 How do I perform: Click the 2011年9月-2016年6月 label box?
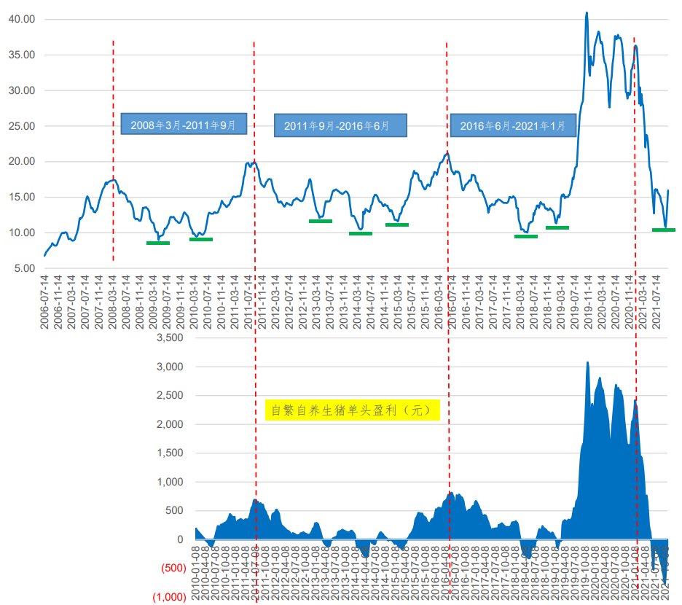point(340,125)
